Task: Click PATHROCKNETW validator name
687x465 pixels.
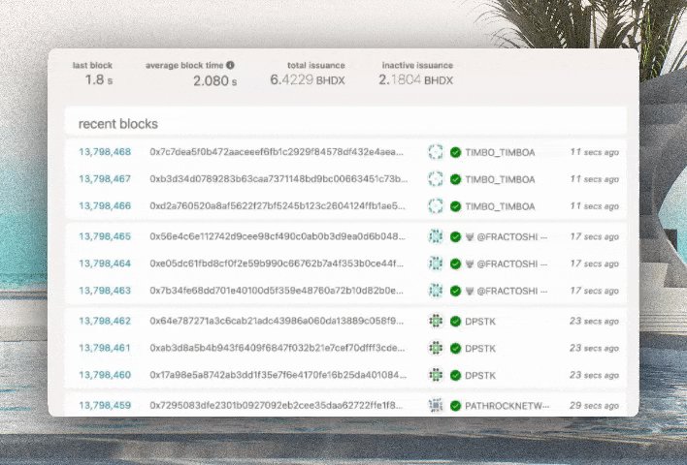Action: click(x=507, y=406)
